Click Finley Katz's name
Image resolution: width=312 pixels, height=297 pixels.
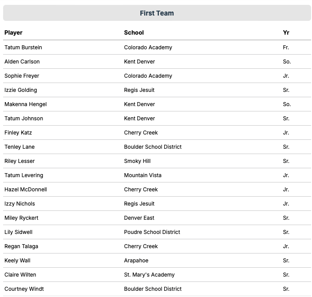coord(18,133)
